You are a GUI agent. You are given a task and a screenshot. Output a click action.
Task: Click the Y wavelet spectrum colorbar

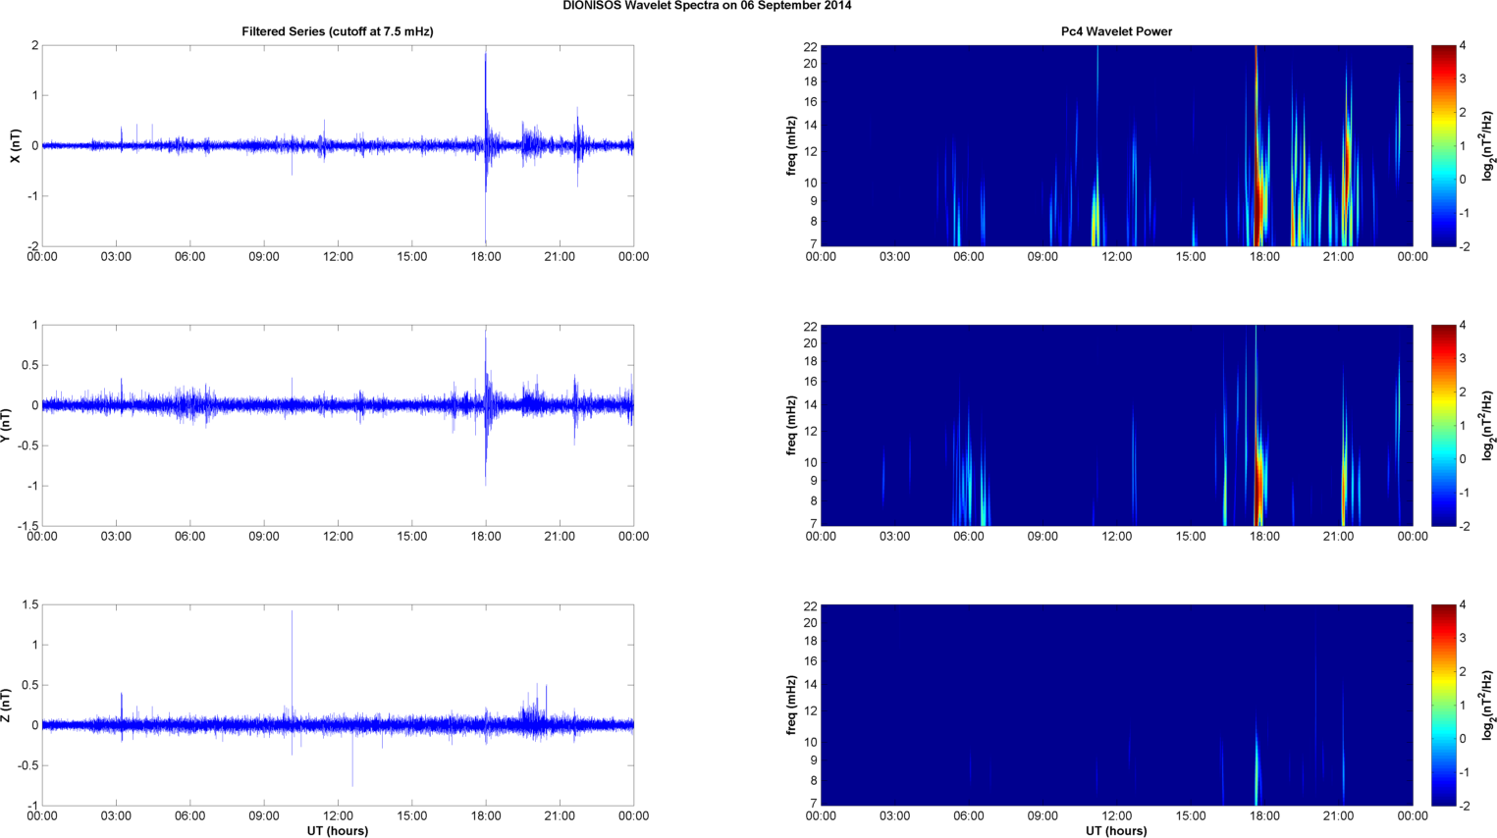1443,425
